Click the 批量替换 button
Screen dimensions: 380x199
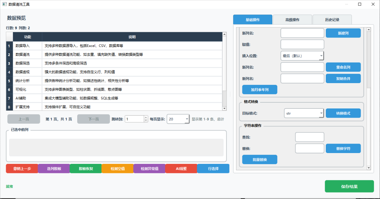click(x=259, y=159)
